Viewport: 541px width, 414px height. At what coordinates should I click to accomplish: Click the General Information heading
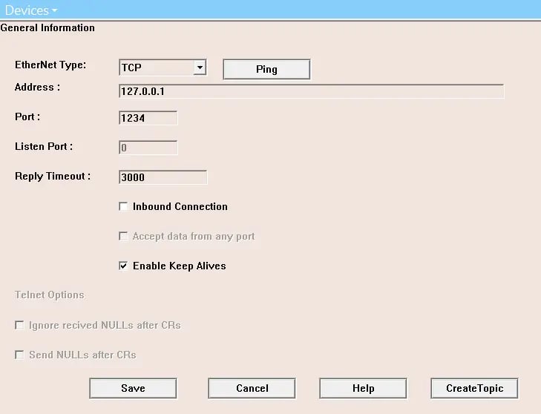click(47, 28)
